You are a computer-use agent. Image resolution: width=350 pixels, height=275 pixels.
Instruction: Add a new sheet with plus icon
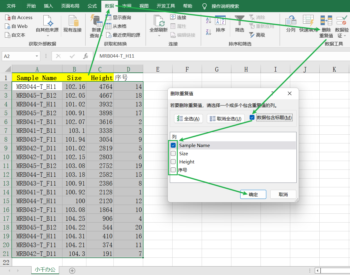coord(72,271)
